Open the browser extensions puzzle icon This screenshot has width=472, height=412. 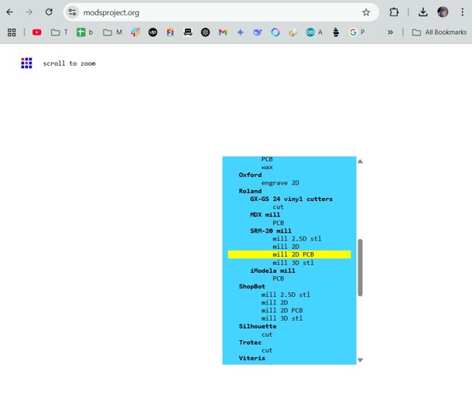[x=394, y=12]
